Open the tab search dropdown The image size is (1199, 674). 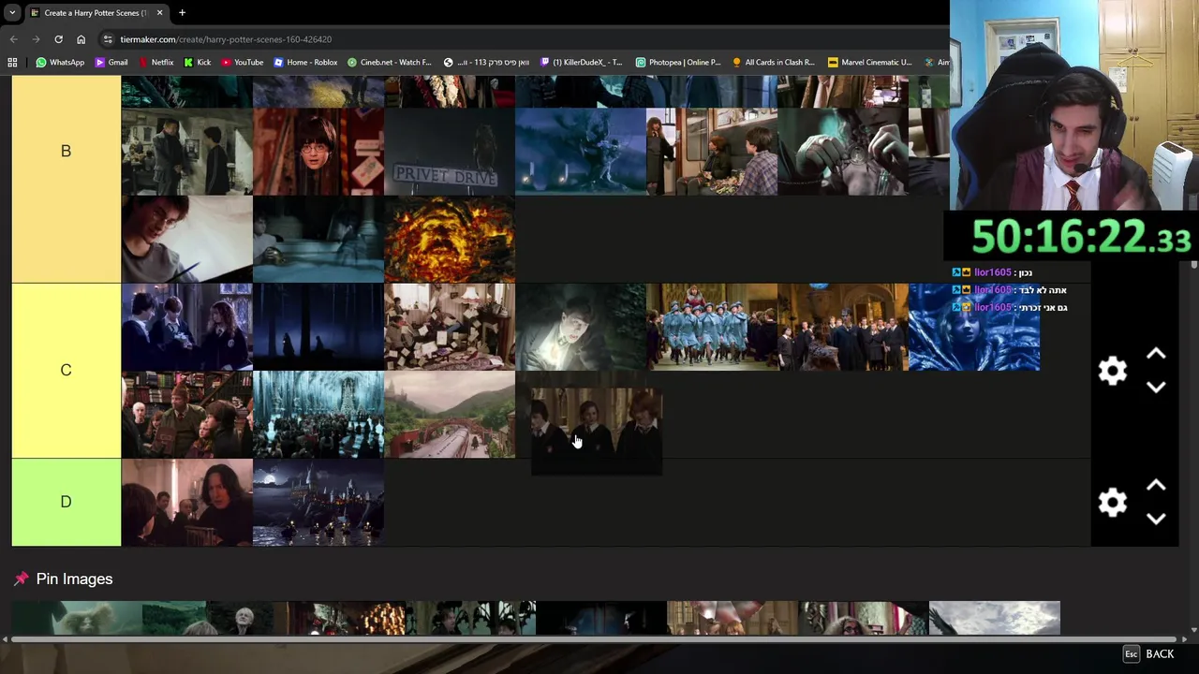click(x=12, y=13)
